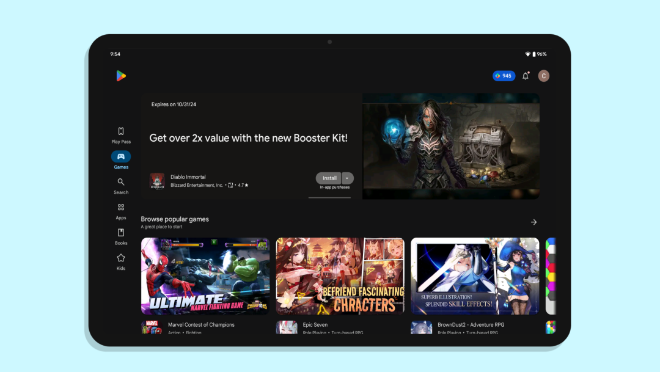Viewport: 660px width, 372px height.
Task: Open the Diablo Immortal app icon
Action: tap(157, 181)
